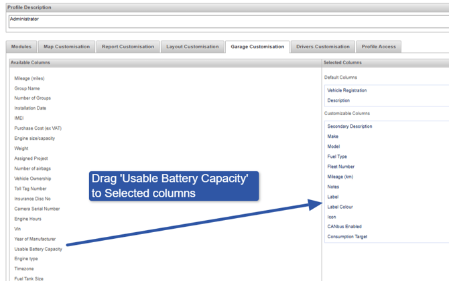Select 'Secondary Description' in Selected Columns
Screen dimensions: 449x281
[x=350, y=126]
